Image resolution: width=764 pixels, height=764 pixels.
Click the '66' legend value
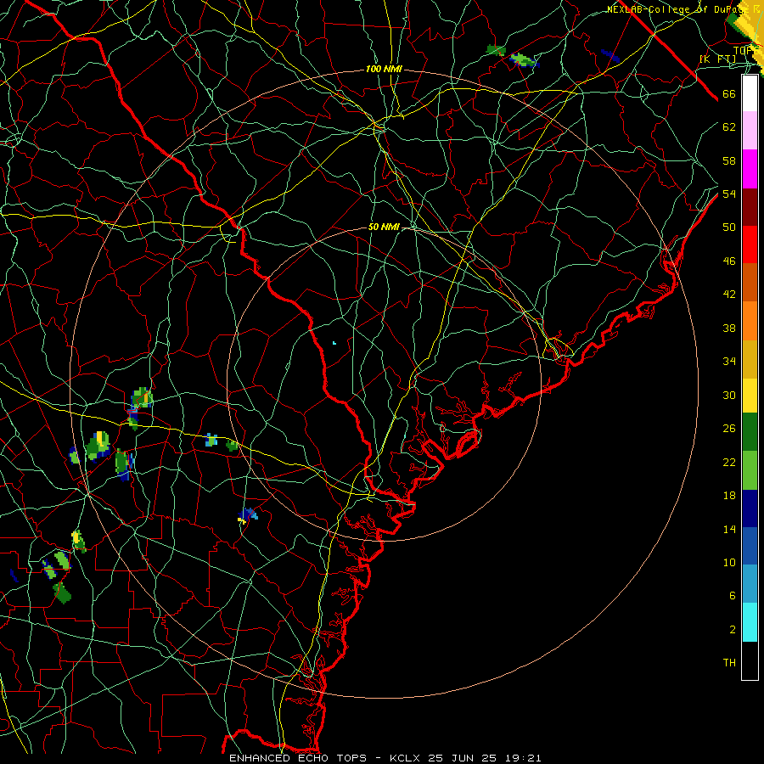729,93
